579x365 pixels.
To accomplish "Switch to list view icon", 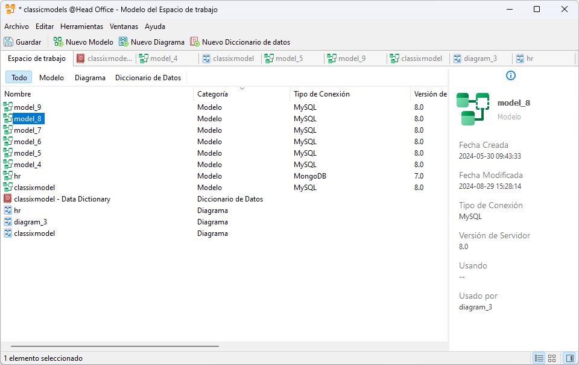I will pos(539,358).
